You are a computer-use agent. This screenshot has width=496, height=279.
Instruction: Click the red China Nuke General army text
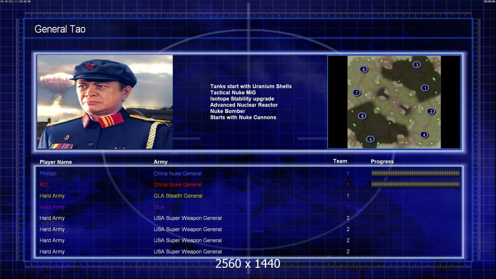pyautogui.click(x=177, y=185)
